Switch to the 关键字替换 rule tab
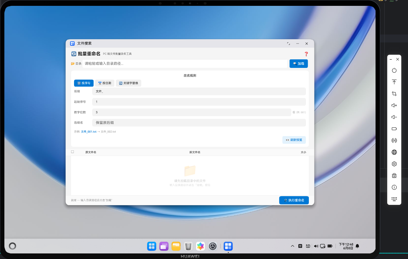408x259 pixels. (129, 83)
